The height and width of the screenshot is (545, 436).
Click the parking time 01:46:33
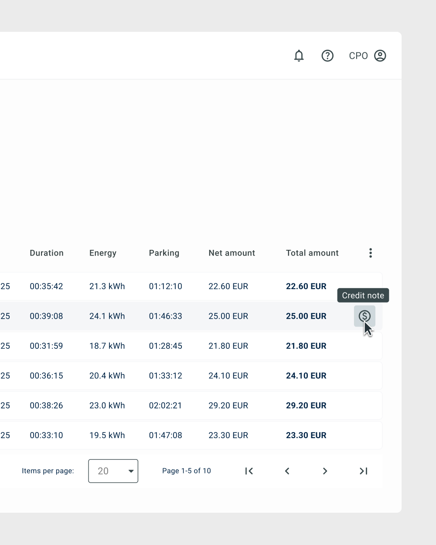pyautogui.click(x=166, y=316)
